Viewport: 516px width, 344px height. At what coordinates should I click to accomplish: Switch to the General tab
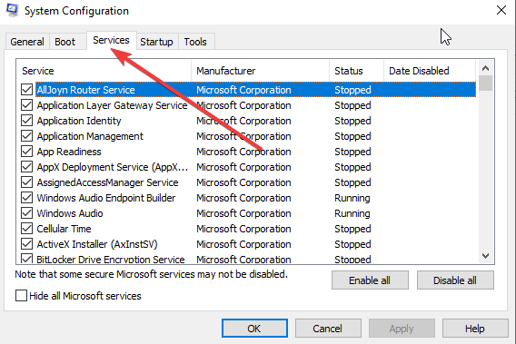pyautogui.click(x=27, y=42)
